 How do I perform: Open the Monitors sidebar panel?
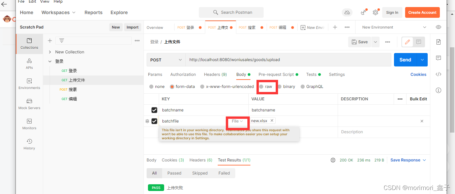29,124
